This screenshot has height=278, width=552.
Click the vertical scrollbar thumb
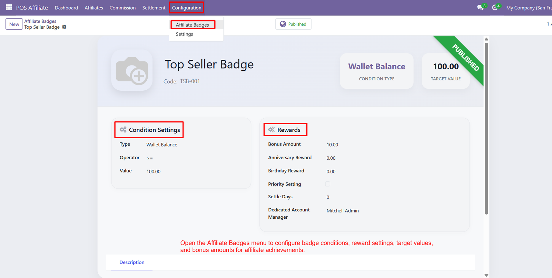(x=486, y=128)
